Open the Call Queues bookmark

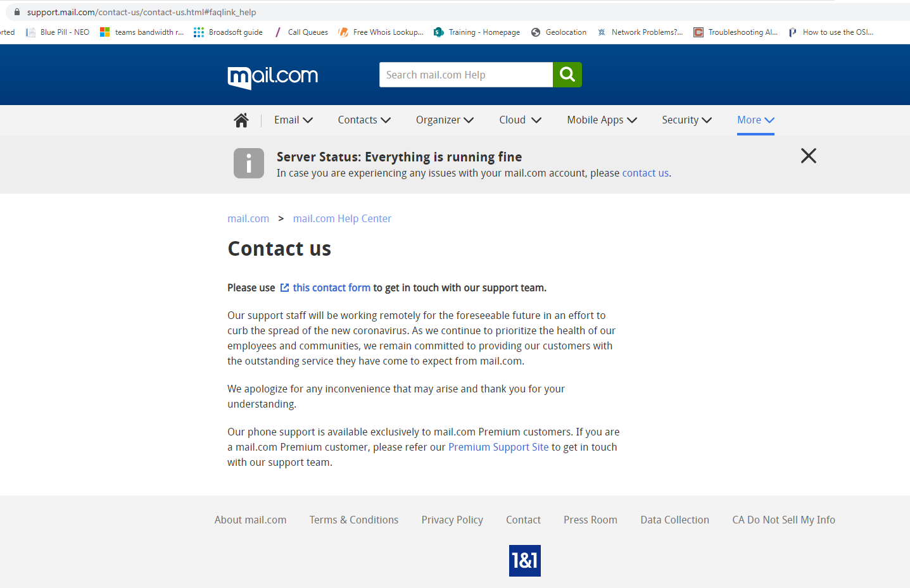tap(301, 32)
